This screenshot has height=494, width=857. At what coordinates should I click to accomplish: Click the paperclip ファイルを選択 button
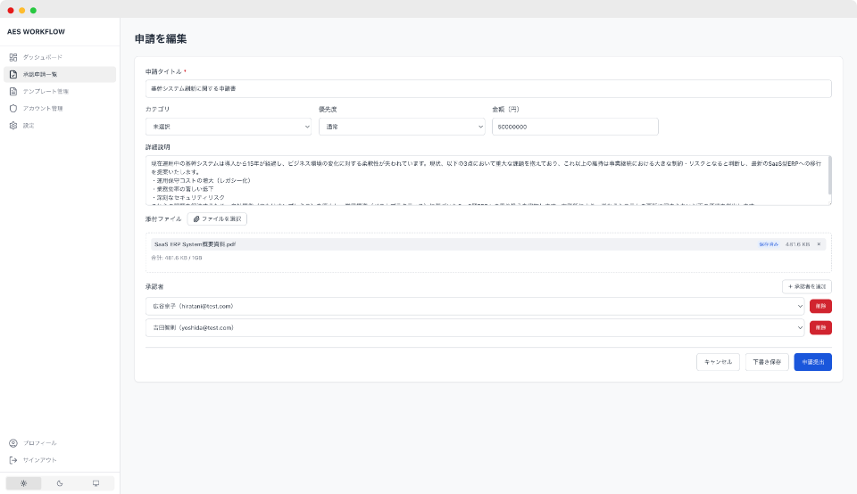click(x=217, y=218)
